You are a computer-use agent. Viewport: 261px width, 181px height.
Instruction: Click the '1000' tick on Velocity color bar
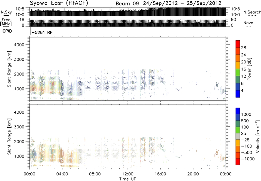246,114
